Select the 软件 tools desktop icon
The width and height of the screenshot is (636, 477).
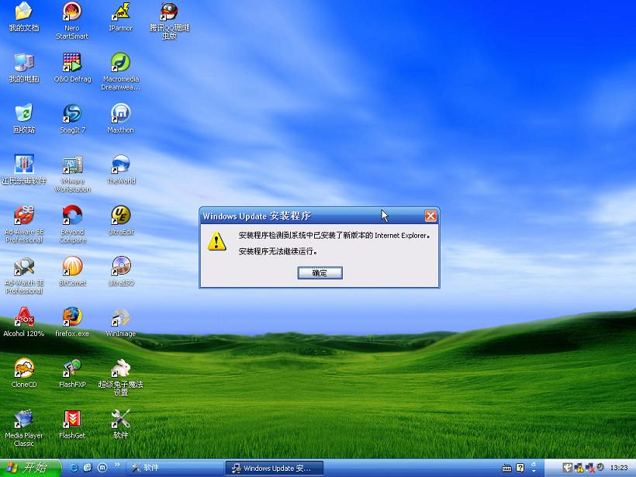tap(120, 425)
